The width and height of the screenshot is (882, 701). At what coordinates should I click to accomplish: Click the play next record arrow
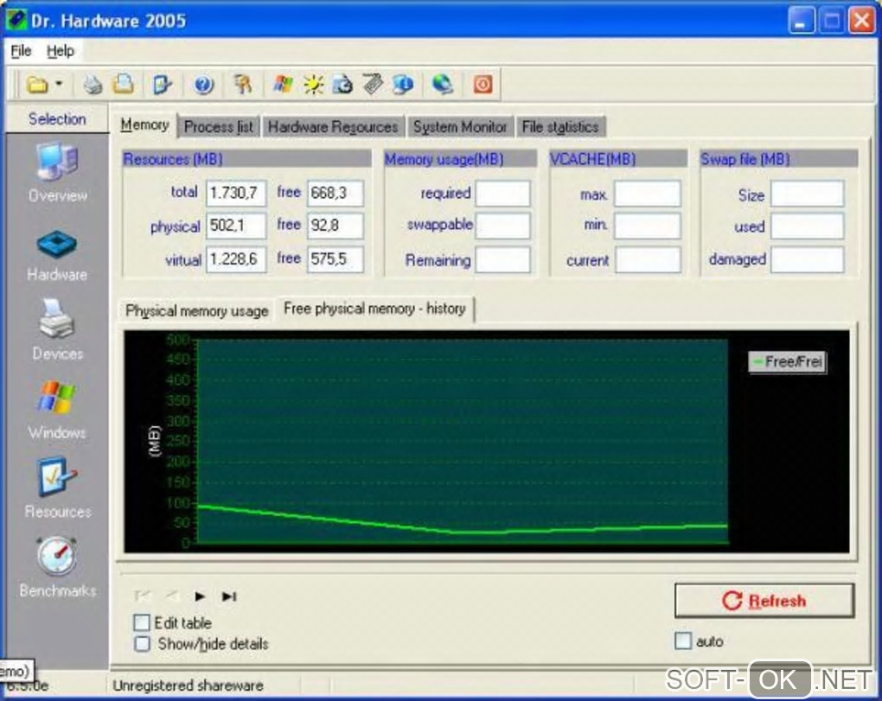tap(200, 596)
